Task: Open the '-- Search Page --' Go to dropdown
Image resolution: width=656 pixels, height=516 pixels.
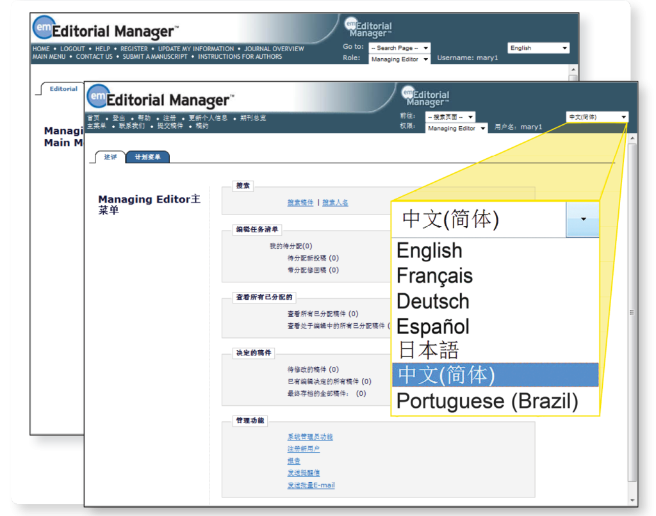Action: point(400,48)
